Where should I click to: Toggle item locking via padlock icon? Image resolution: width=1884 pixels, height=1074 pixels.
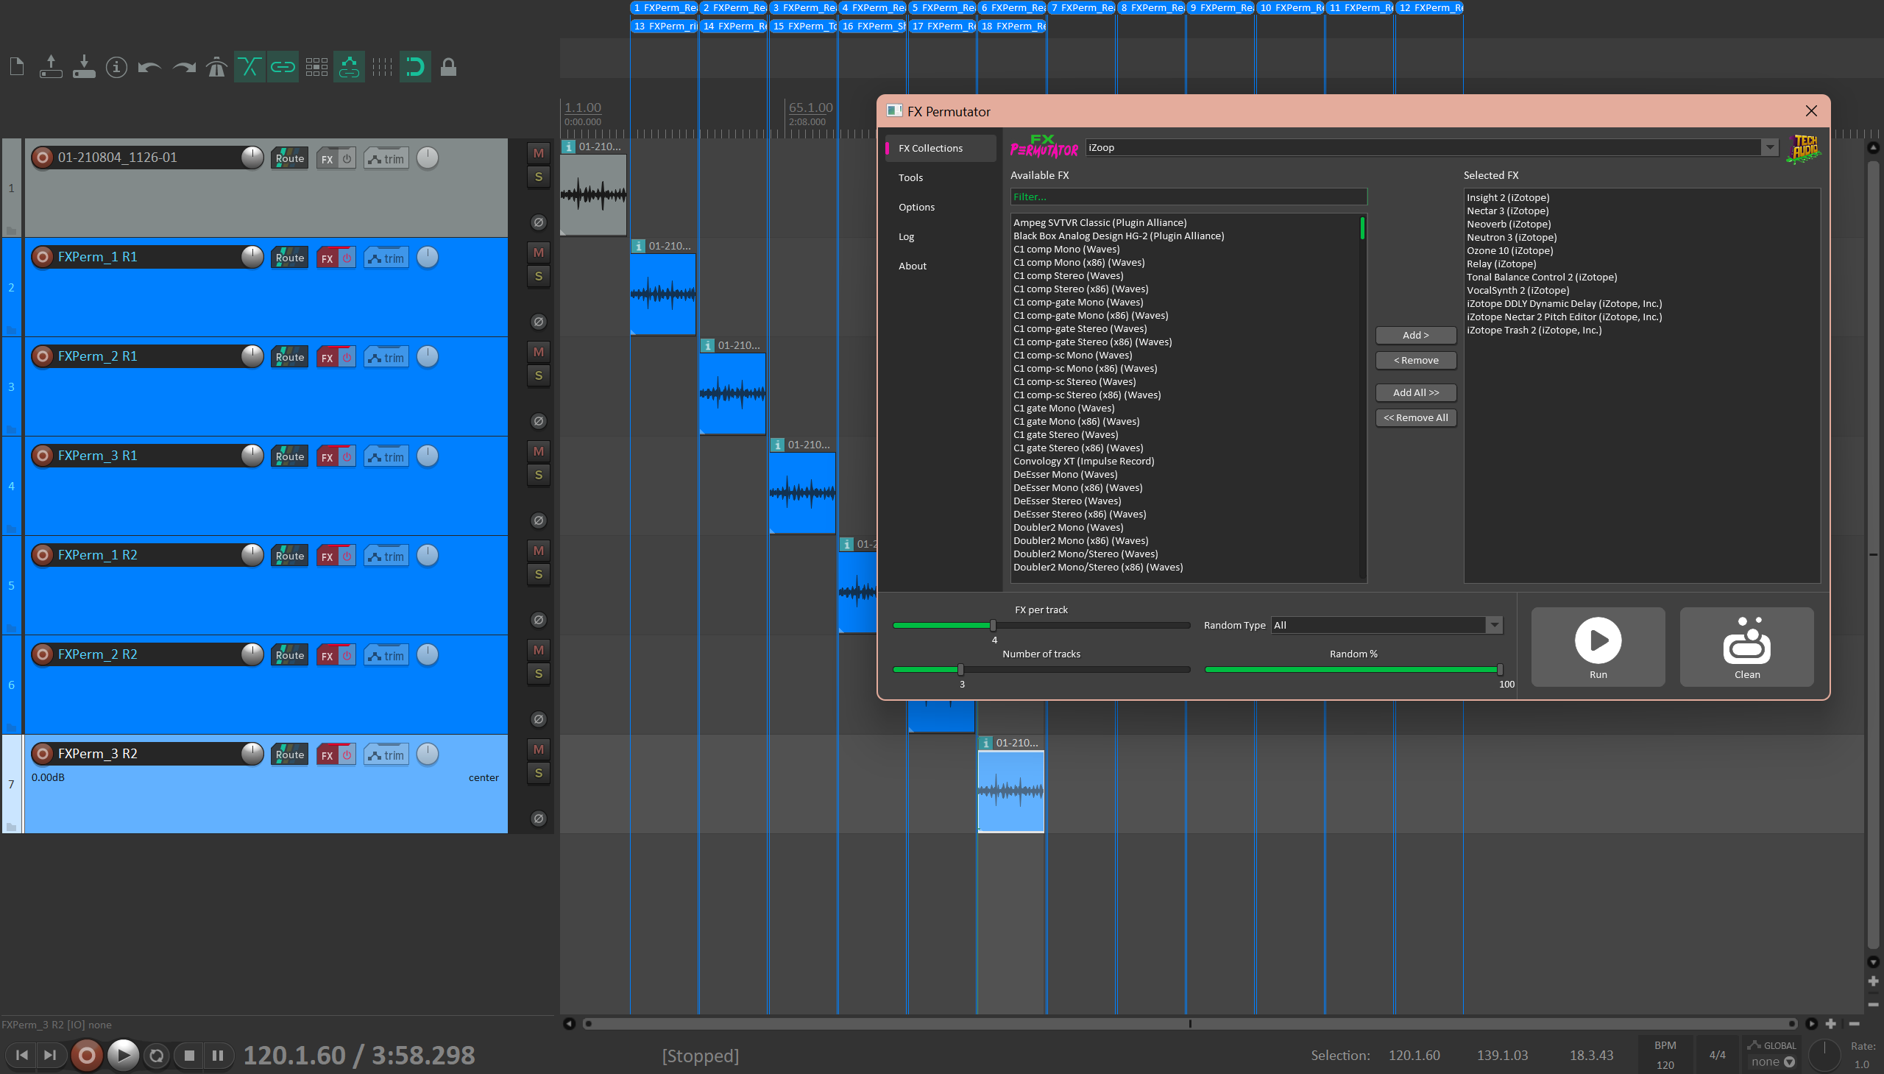448,66
